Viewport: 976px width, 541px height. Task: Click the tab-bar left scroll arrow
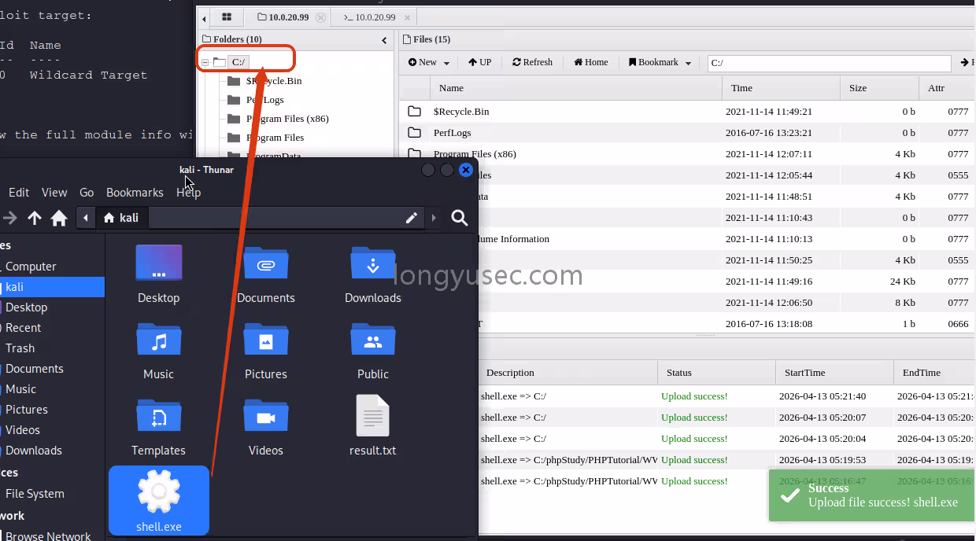click(205, 17)
